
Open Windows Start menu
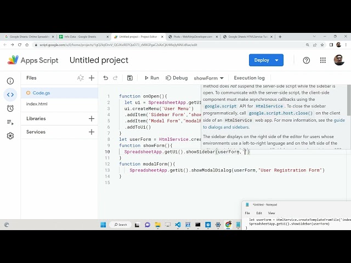pos(103,225)
